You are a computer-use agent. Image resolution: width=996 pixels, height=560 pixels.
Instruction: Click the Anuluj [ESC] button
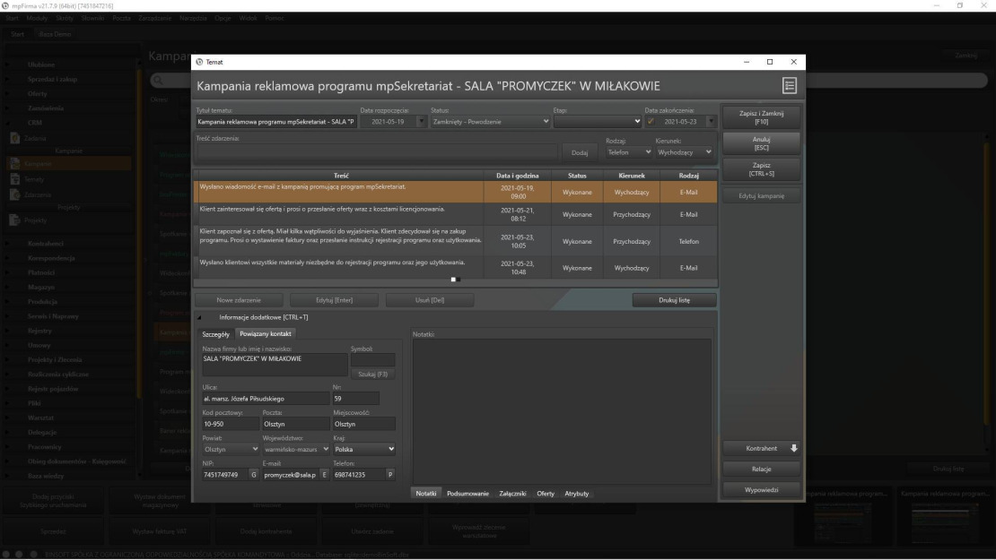[x=761, y=143]
